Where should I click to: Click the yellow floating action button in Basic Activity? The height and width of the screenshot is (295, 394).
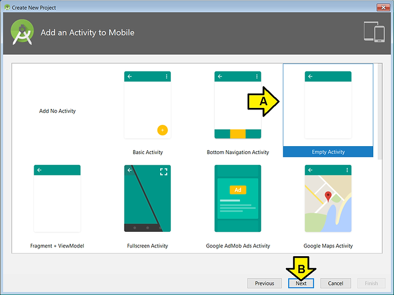click(162, 130)
